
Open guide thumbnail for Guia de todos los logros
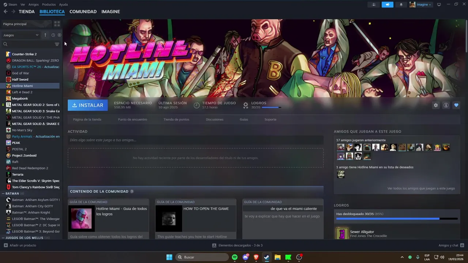coord(81,218)
